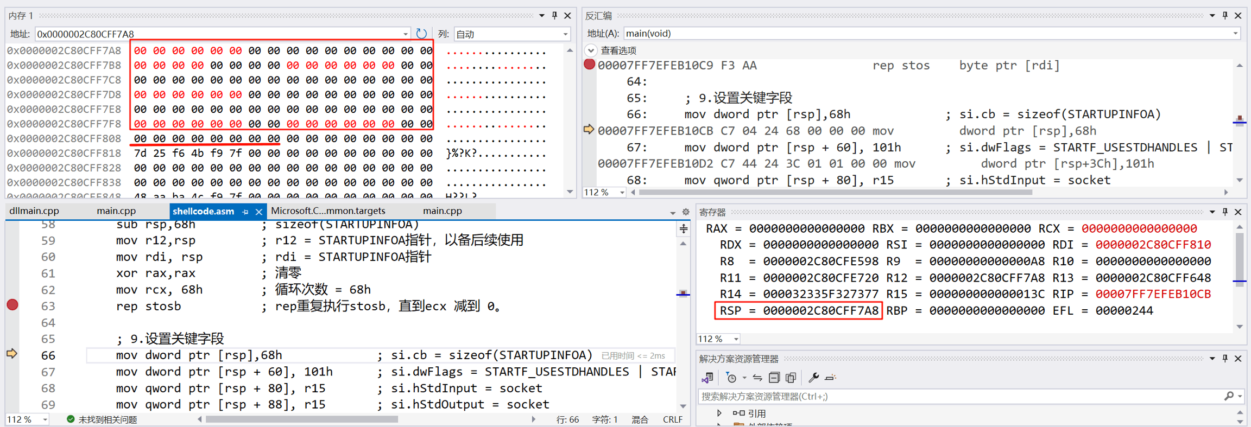The image size is (1251, 427).
Task: Click the sync with active document icon
Action: tap(757, 378)
